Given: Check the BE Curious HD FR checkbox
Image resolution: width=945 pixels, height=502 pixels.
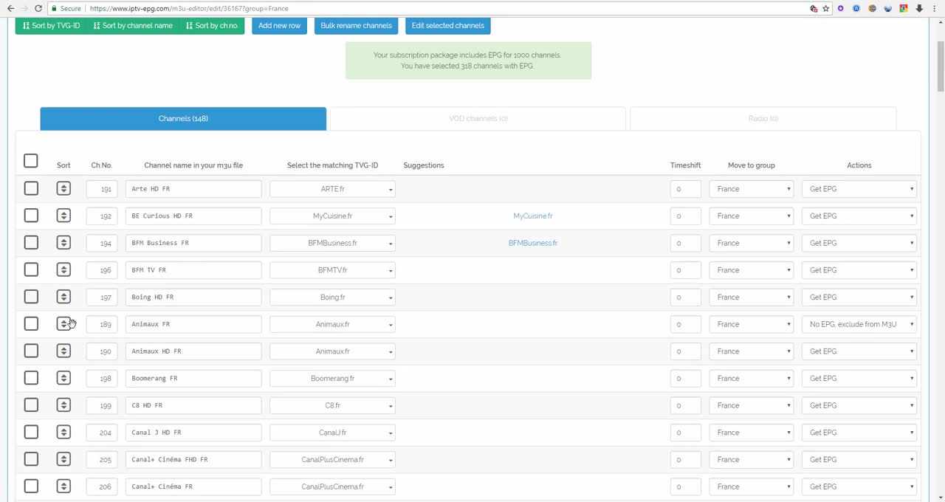Looking at the screenshot, I should tap(31, 216).
